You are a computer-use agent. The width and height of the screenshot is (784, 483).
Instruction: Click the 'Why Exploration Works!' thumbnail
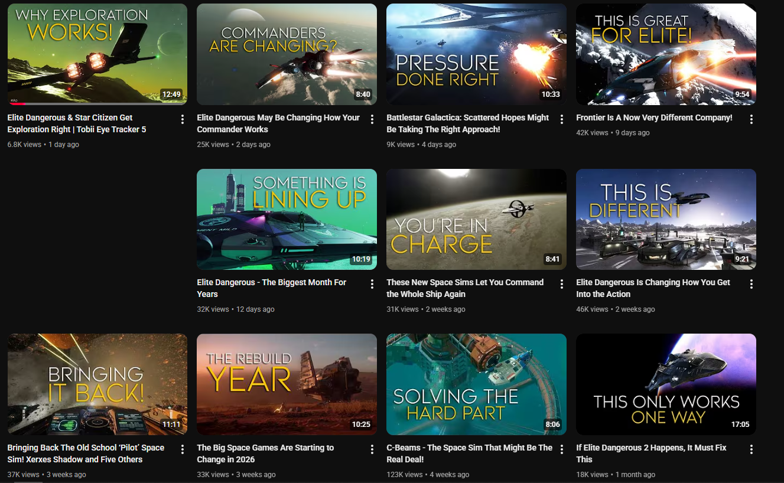tap(97, 54)
